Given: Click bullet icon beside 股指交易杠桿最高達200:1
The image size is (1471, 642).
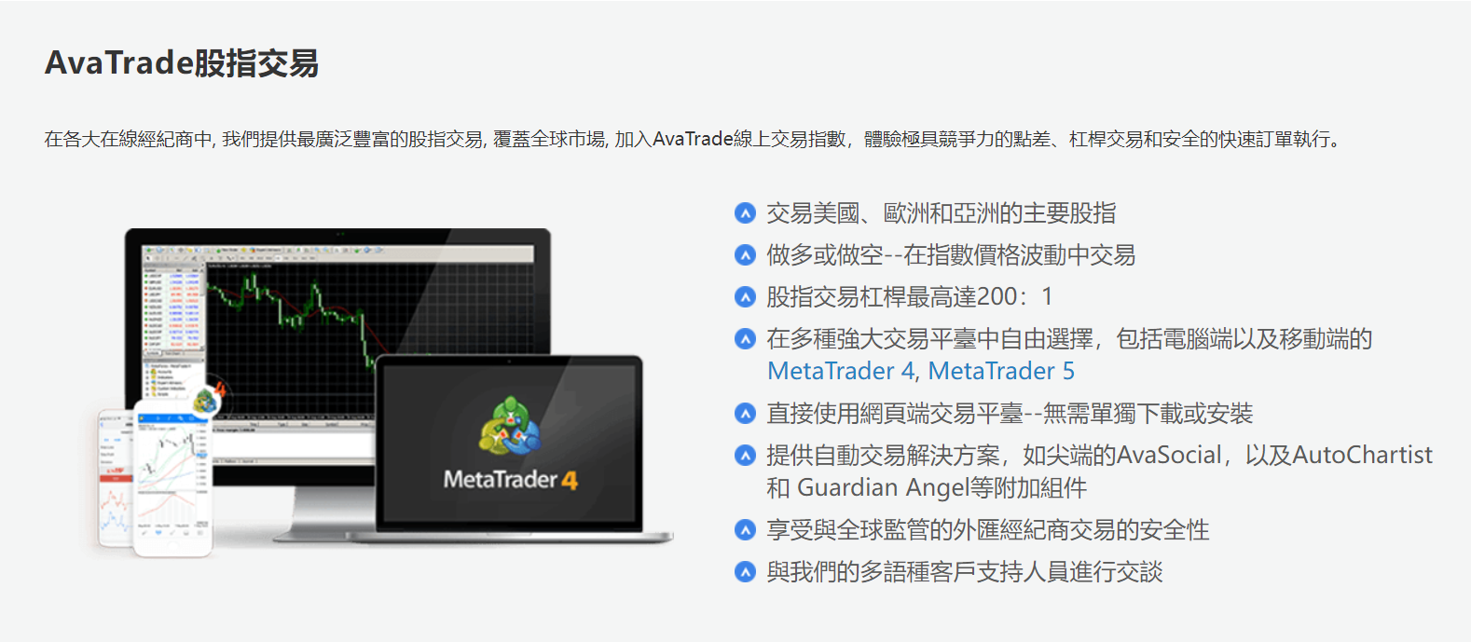Looking at the screenshot, I should point(745,297).
